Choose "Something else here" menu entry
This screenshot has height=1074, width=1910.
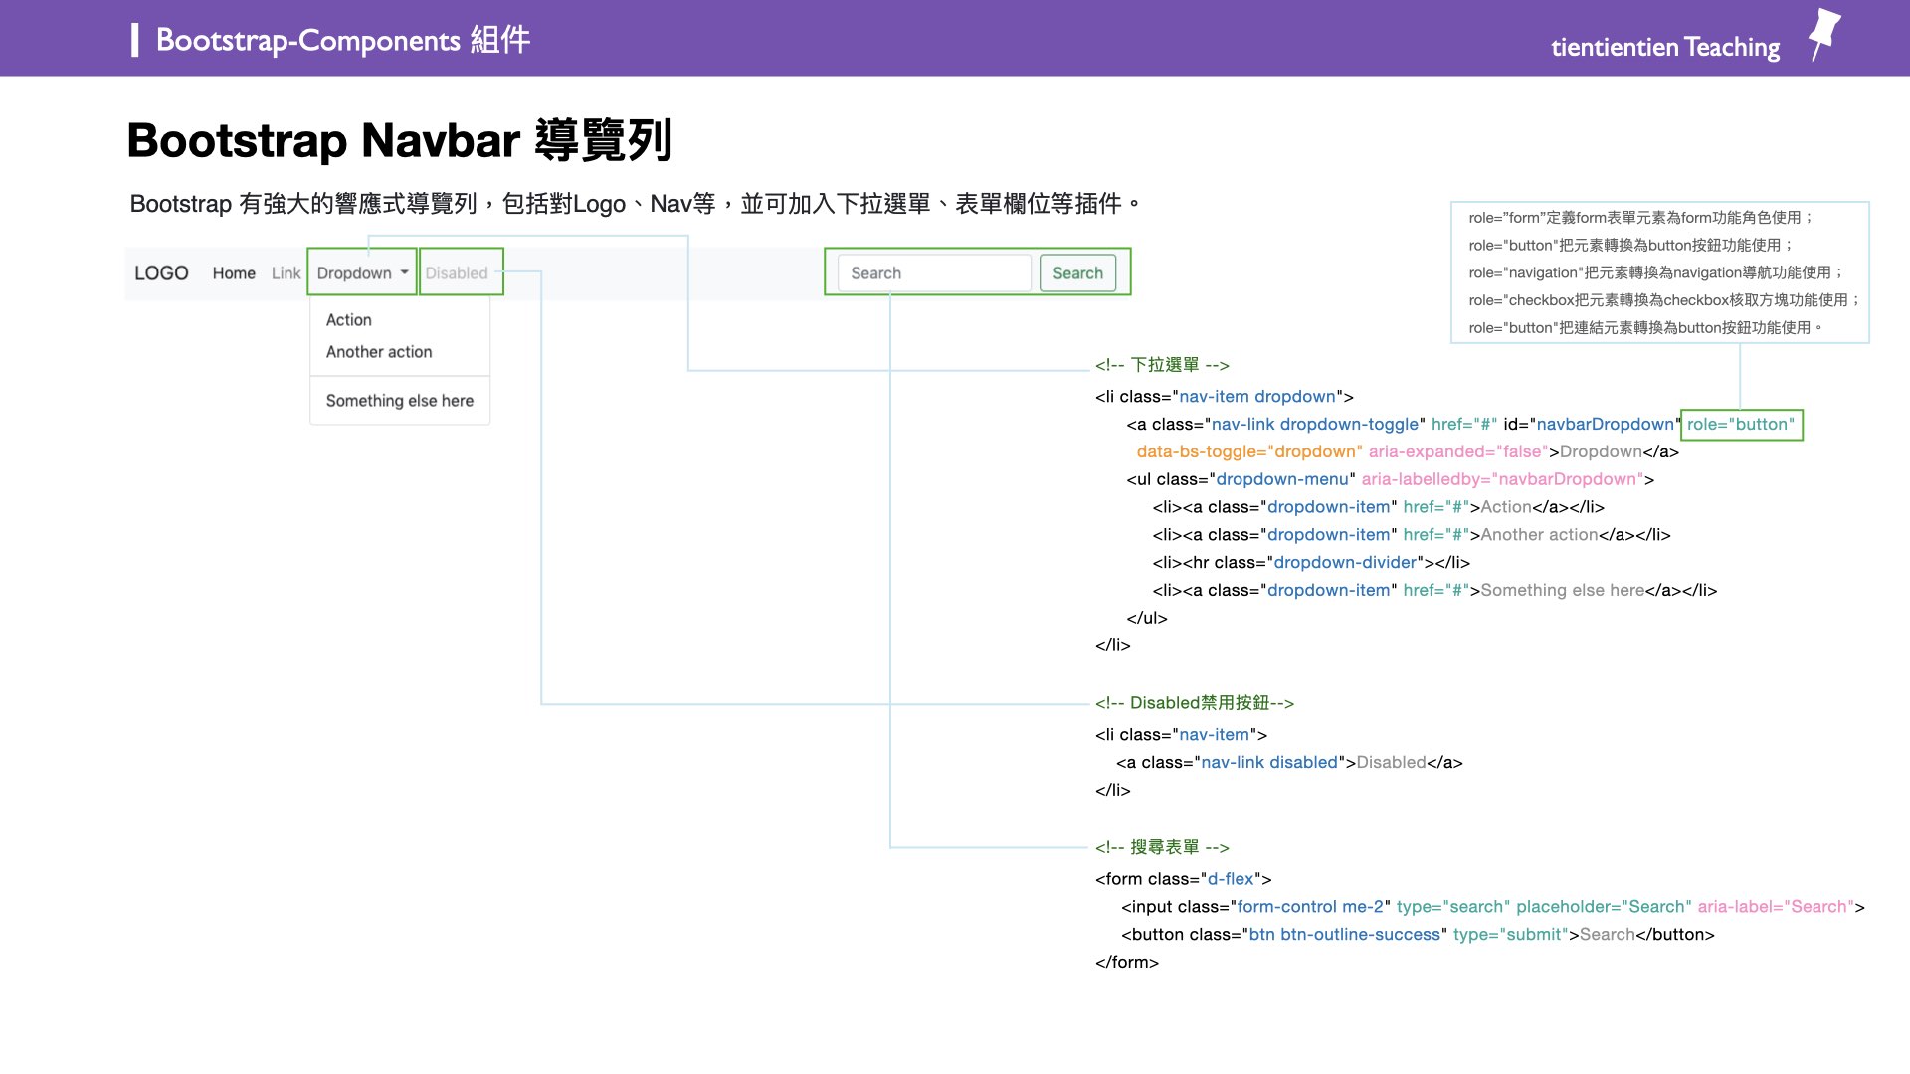pyautogui.click(x=400, y=400)
